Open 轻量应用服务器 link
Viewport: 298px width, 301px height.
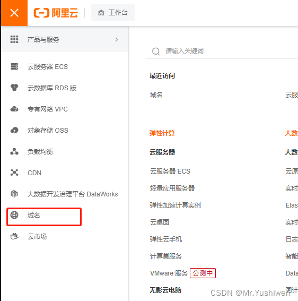click(172, 188)
